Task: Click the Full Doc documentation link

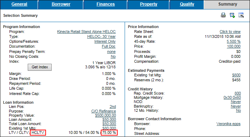Action: click(x=109, y=47)
